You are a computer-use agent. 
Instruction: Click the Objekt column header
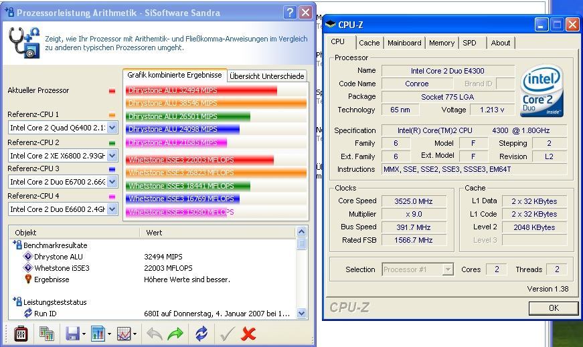[74, 233]
